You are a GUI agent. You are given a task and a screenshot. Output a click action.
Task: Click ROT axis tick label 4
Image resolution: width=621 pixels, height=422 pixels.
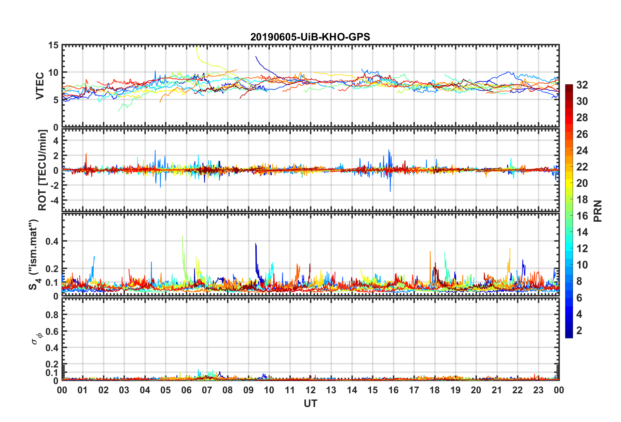(x=56, y=140)
